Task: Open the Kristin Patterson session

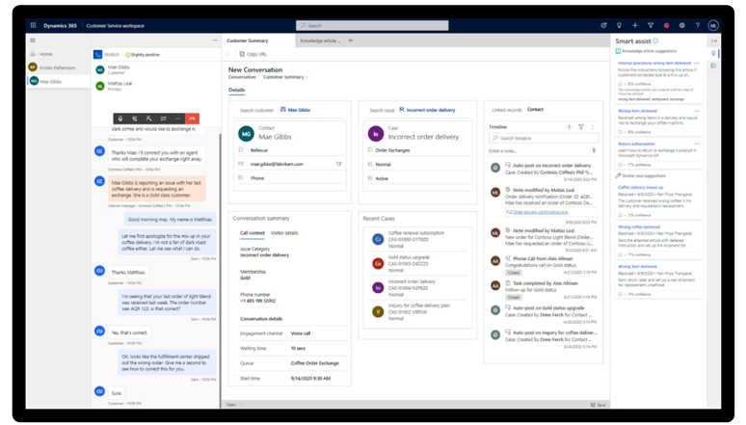Action: coord(58,67)
